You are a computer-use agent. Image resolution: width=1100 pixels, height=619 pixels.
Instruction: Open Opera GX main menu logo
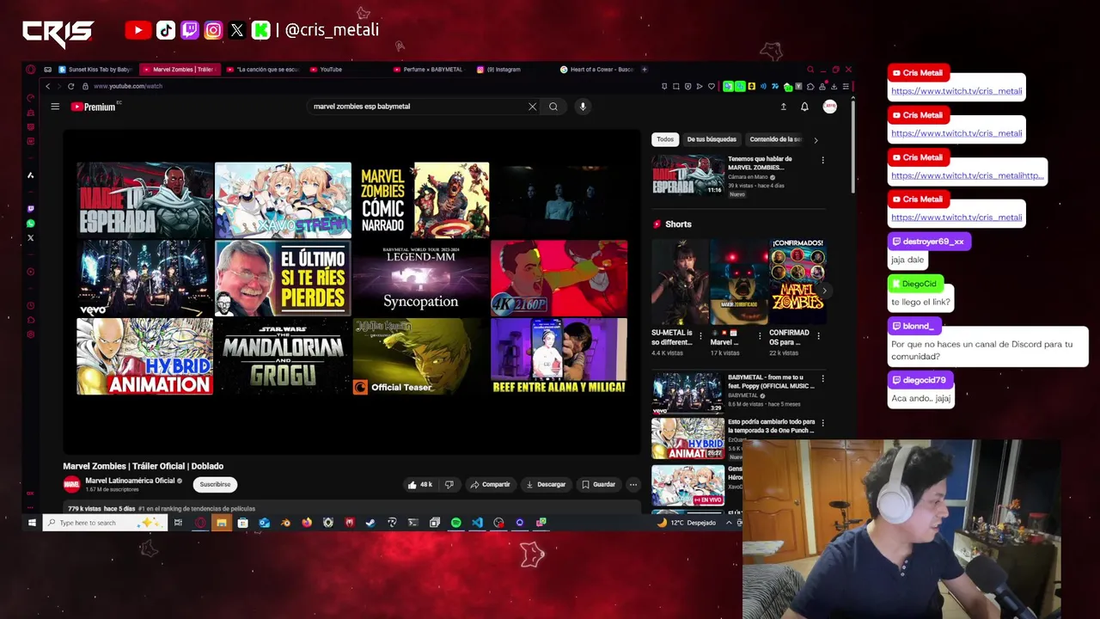point(31,70)
